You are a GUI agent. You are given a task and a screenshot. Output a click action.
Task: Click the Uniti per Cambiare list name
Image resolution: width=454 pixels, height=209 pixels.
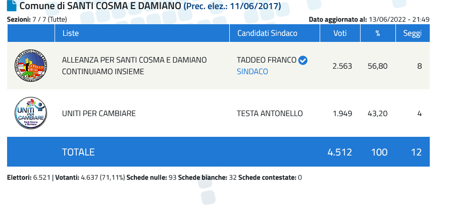click(99, 114)
